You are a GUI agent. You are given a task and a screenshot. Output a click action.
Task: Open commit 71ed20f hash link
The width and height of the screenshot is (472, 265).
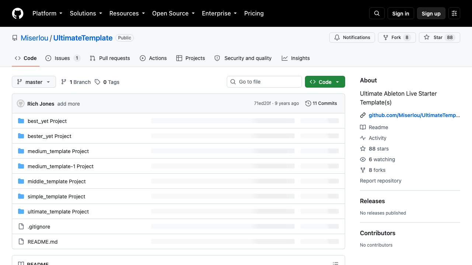click(x=262, y=103)
